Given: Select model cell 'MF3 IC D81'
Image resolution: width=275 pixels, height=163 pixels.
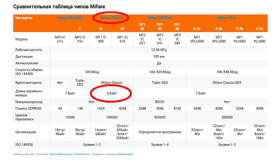Looking at the screenshot, I should tap(177, 39).
